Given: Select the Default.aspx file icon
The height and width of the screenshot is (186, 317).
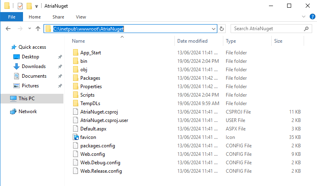Looking at the screenshot, I should 76,128.
